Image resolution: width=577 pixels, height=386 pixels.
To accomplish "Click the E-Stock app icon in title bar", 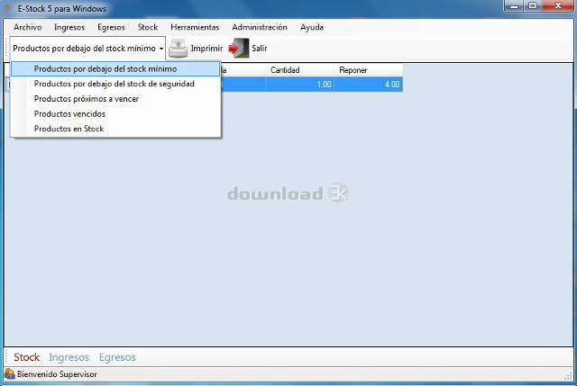I will tap(7, 8).
